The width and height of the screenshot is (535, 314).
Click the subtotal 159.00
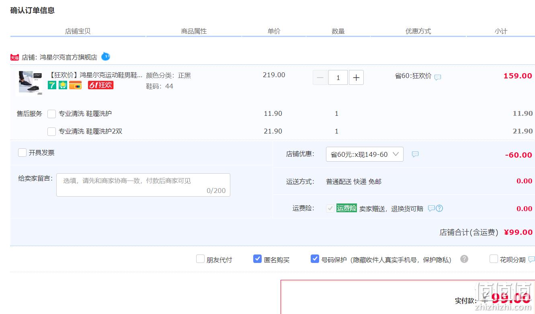[518, 76]
